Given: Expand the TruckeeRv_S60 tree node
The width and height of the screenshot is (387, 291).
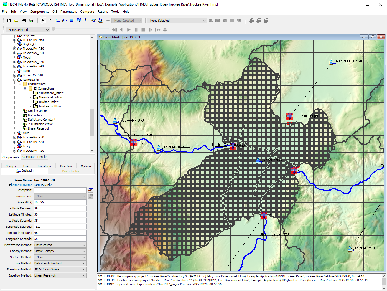Looking at the screenshot, I should point(14,40).
